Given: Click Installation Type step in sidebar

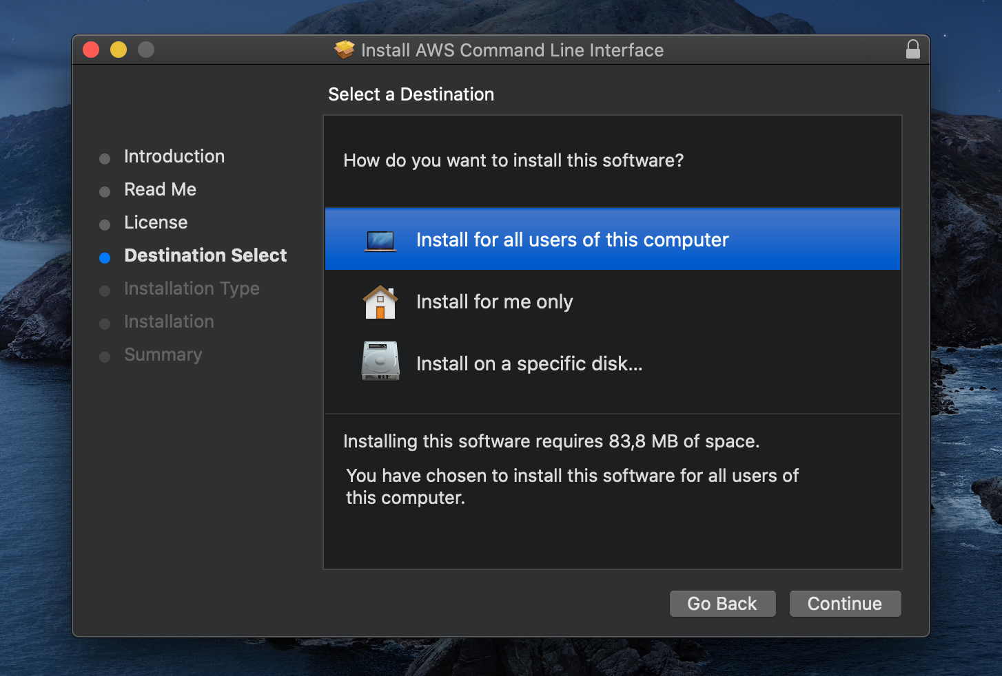Looking at the screenshot, I should coord(192,288).
